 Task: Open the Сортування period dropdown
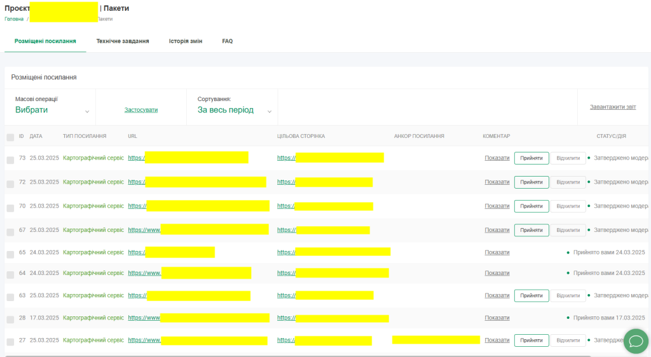tap(233, 110)
